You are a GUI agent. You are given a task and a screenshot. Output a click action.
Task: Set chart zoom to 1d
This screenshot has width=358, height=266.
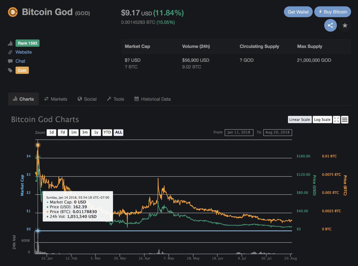(52, 132)
